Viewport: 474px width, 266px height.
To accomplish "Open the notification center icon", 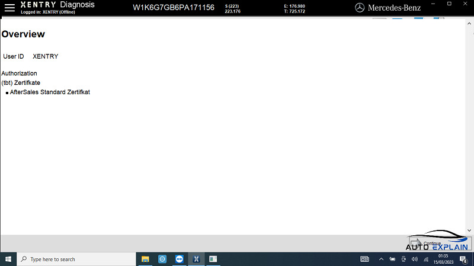I will [x=463, y=259].
